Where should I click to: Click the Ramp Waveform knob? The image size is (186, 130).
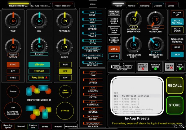[155, 20]
